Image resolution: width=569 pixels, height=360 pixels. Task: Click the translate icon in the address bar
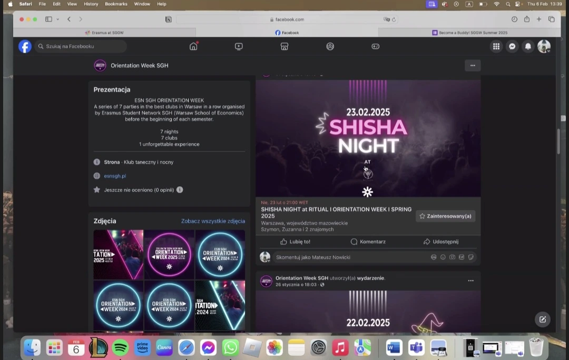coord(386,19)
